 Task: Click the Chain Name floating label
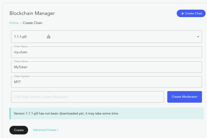coord(21,46)
